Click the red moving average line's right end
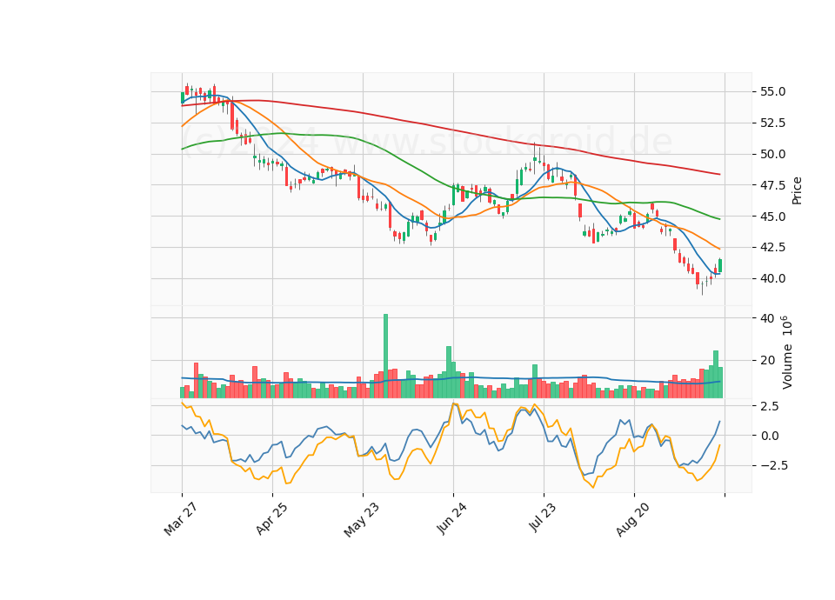Image resolution: width=835 pixels, height=600 pixels. 719,174
